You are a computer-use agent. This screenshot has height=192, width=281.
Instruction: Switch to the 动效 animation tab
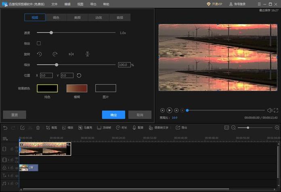click(99, 17)
